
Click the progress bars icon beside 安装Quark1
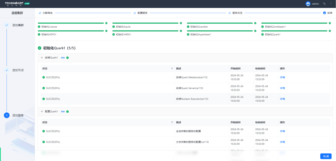(x=63, y=58)
